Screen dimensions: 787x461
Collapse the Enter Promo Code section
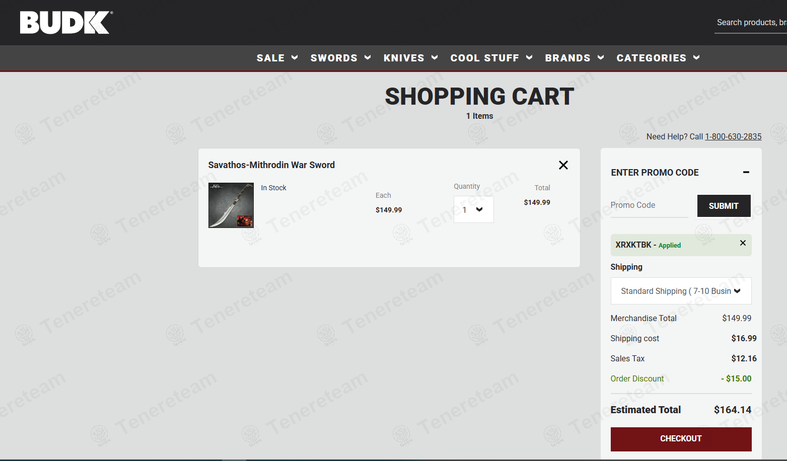point(746,173)
